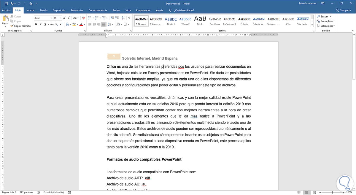Toggle print layout view in status bar
Viewport: 356px width, 195px height.
pos(307,192)
